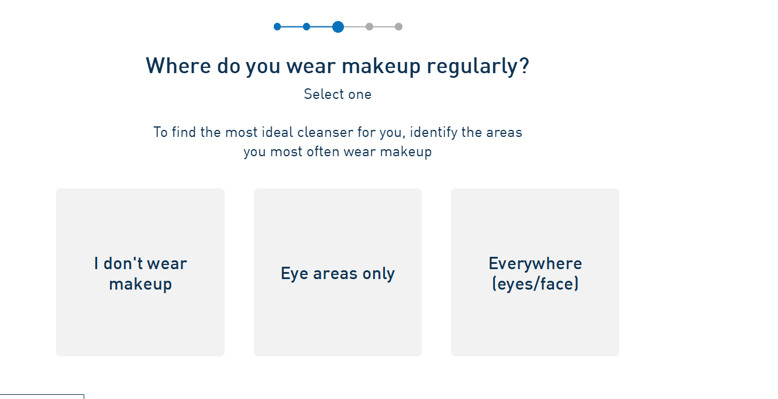Viewport: 778px width, 399px height.
Task: Click the gray line between last two steps
Action: pyautogui.click(x=384, y=26)
